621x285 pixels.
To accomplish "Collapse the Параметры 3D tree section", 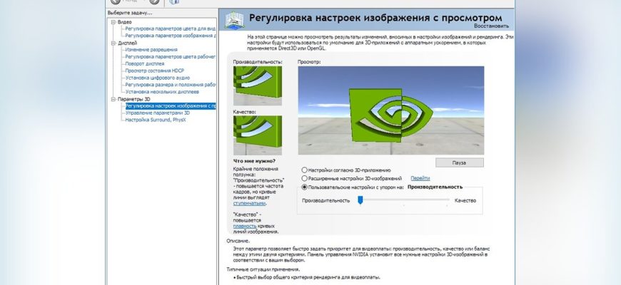I will [113, 99].
